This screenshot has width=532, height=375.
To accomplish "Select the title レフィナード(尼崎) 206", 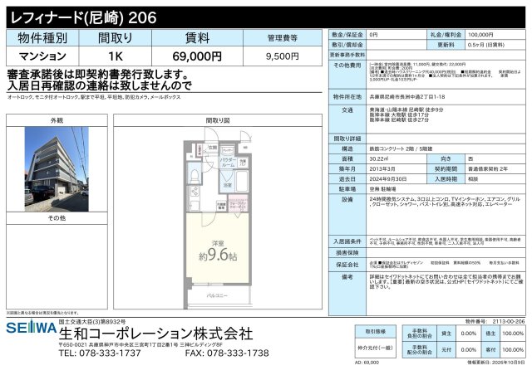I will (83, 17).
